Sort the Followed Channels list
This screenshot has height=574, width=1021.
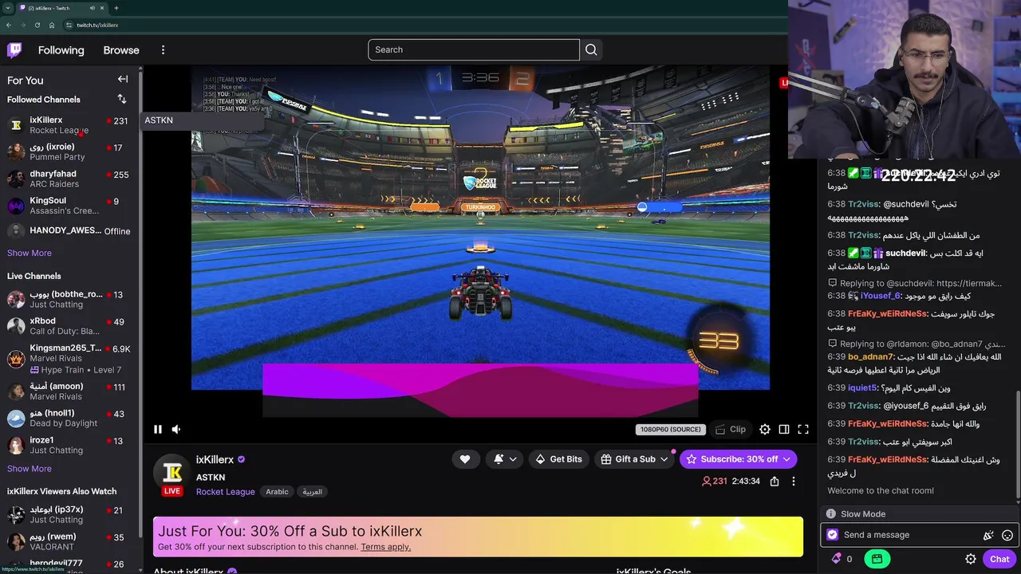122,99
